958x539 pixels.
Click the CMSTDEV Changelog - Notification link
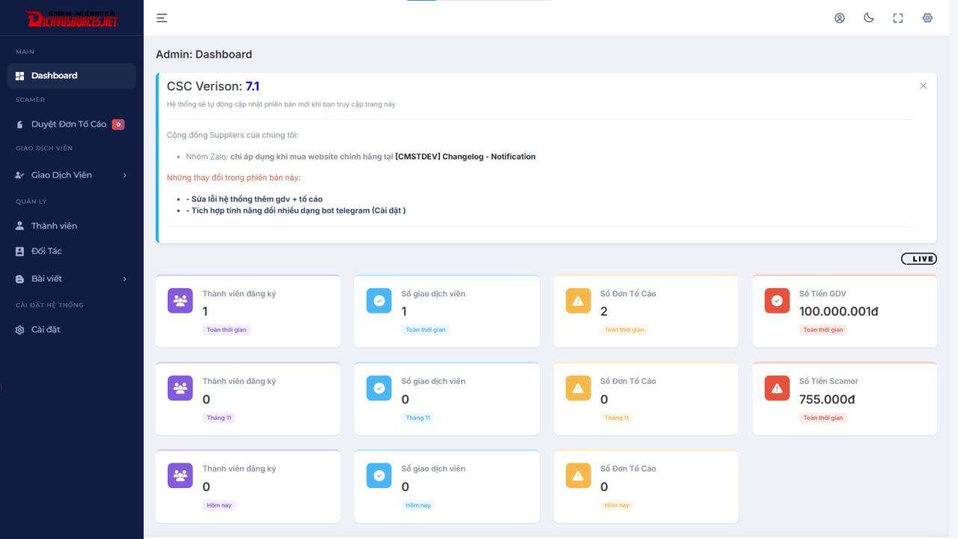click(x=465, y=156)
